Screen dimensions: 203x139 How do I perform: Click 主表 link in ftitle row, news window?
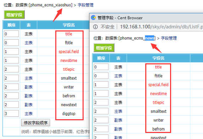pyautogui.click(x=118, y=76)
